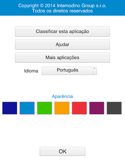Tap the Mais aplicações button
The width and height of the screenshot is (125, 167).
[x=62, y=57]
